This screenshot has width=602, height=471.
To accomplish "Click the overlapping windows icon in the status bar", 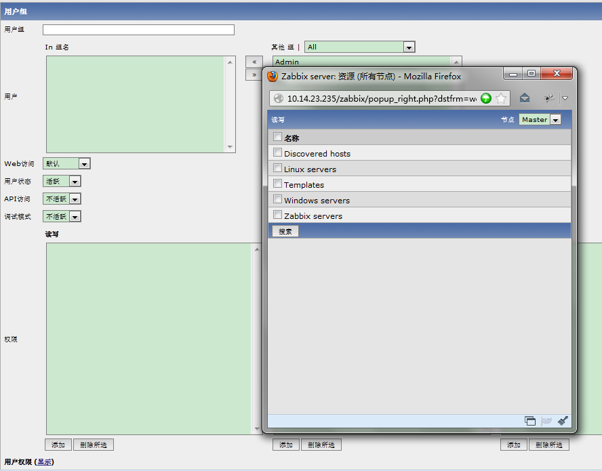I will 530,421.
